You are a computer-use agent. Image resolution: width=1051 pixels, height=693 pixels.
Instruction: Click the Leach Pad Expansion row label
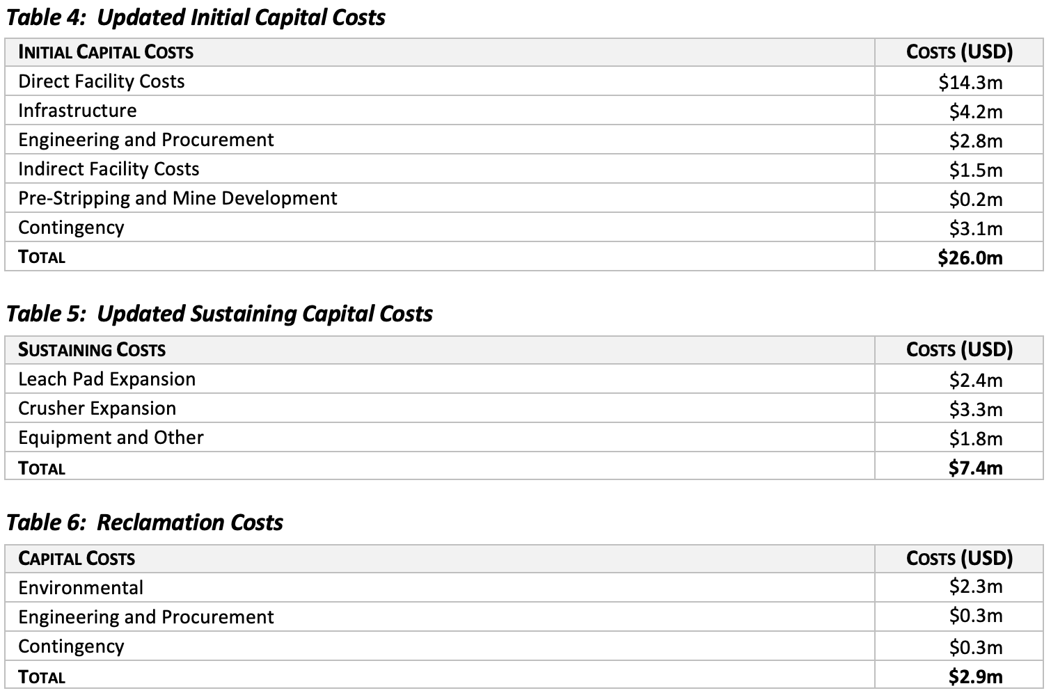(106, 379)
